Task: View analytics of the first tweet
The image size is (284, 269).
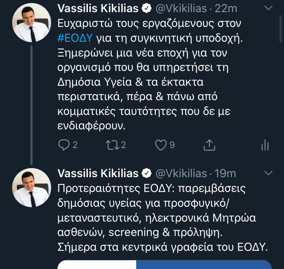Action: pyautogui.click(x=265, y=145)
